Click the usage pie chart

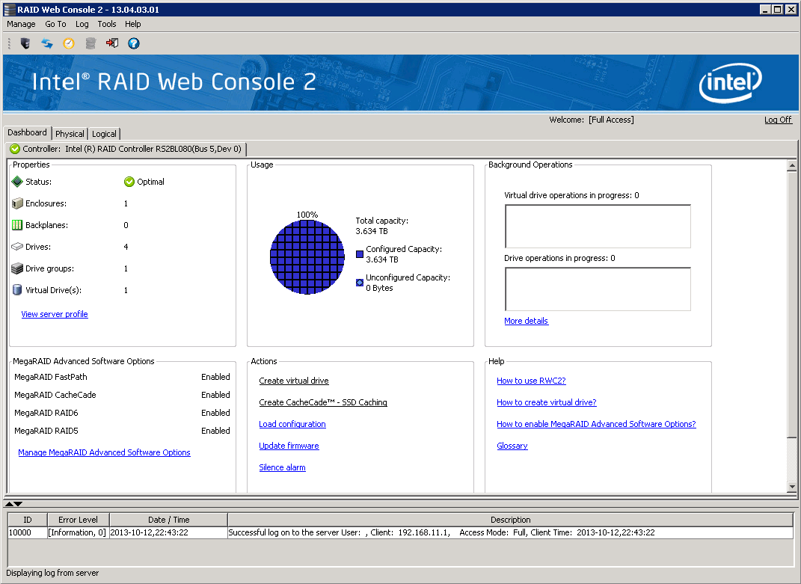click(x=307, y=257)
